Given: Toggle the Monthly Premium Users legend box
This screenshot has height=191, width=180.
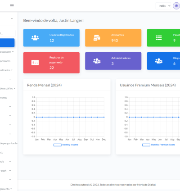Looking at the screenshot, I should point(146,145).
